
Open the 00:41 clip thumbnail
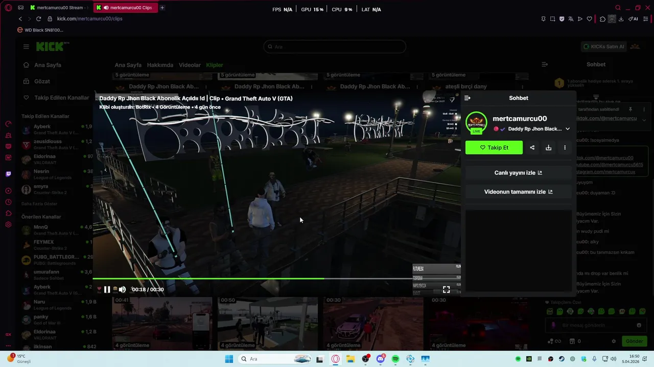(x=162, y=323)
